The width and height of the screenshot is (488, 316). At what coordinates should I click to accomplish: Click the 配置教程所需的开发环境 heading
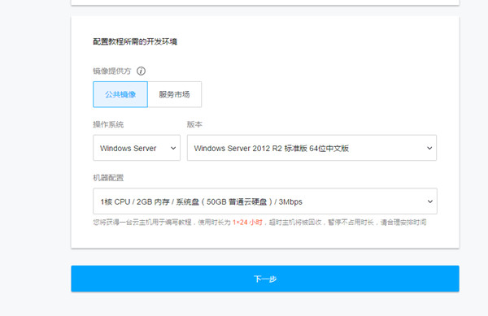(135, 41)
